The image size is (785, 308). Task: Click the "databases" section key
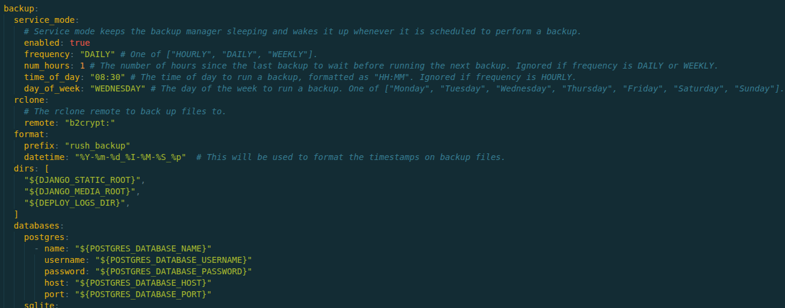click(x=36, y=226)
